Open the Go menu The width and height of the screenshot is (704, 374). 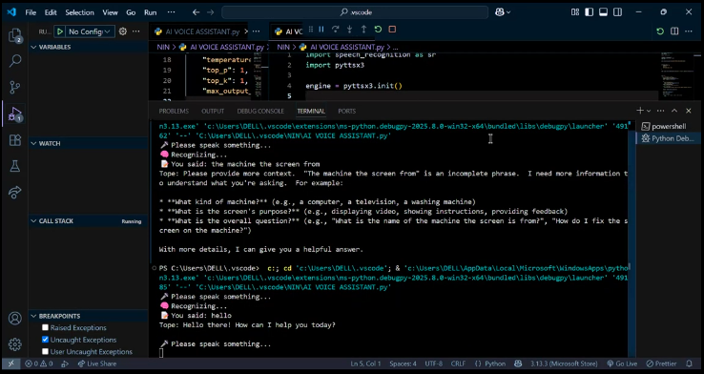pyautogui.click(x=131, y=12)
